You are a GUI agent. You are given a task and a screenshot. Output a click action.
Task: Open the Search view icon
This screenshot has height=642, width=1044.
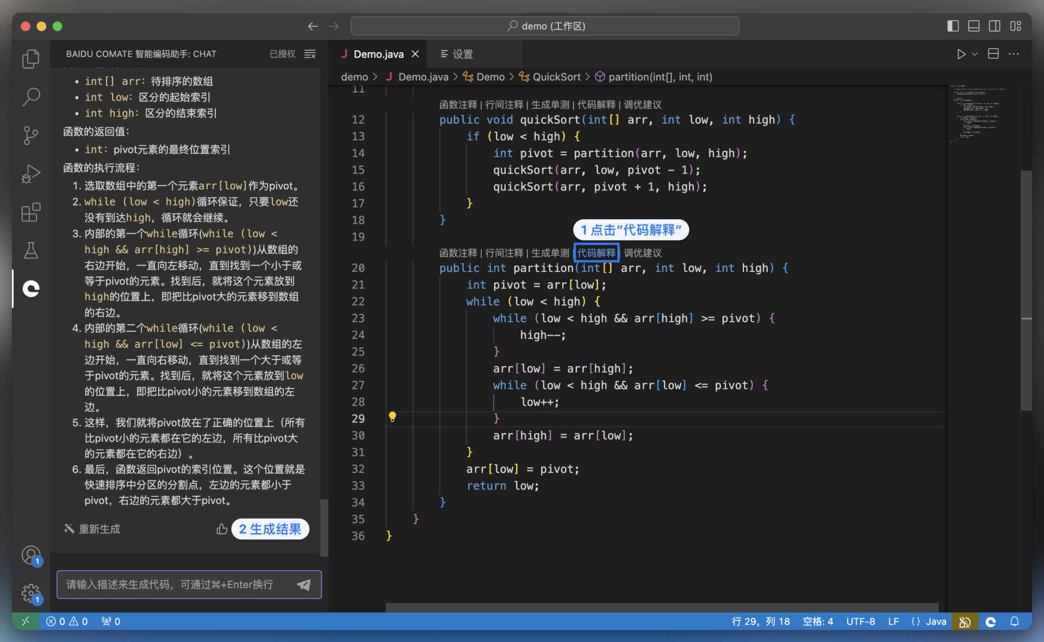point(31,97)
